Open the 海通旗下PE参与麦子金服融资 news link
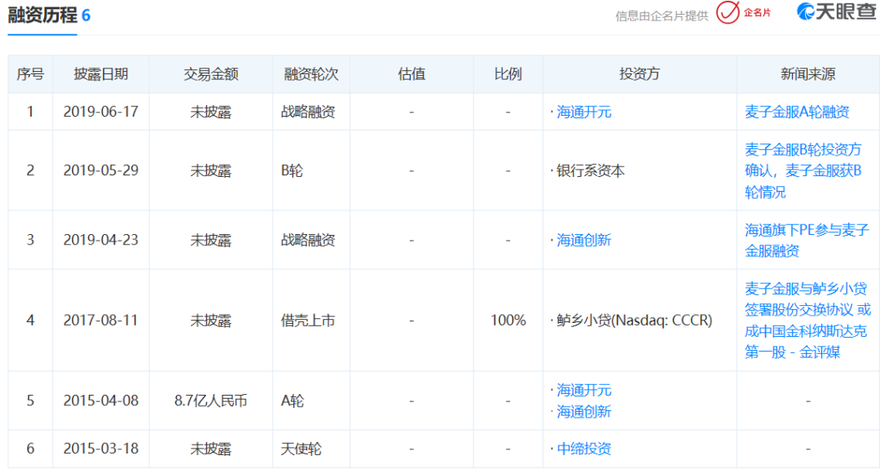880x469 pixels. (x=807, y=240)
